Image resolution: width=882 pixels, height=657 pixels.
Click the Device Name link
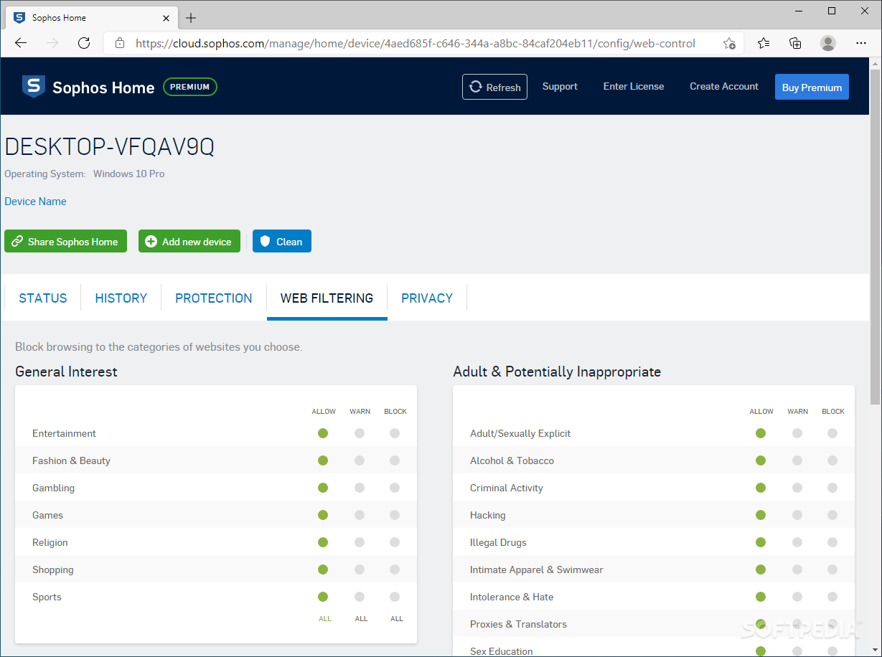click(35, 202)
